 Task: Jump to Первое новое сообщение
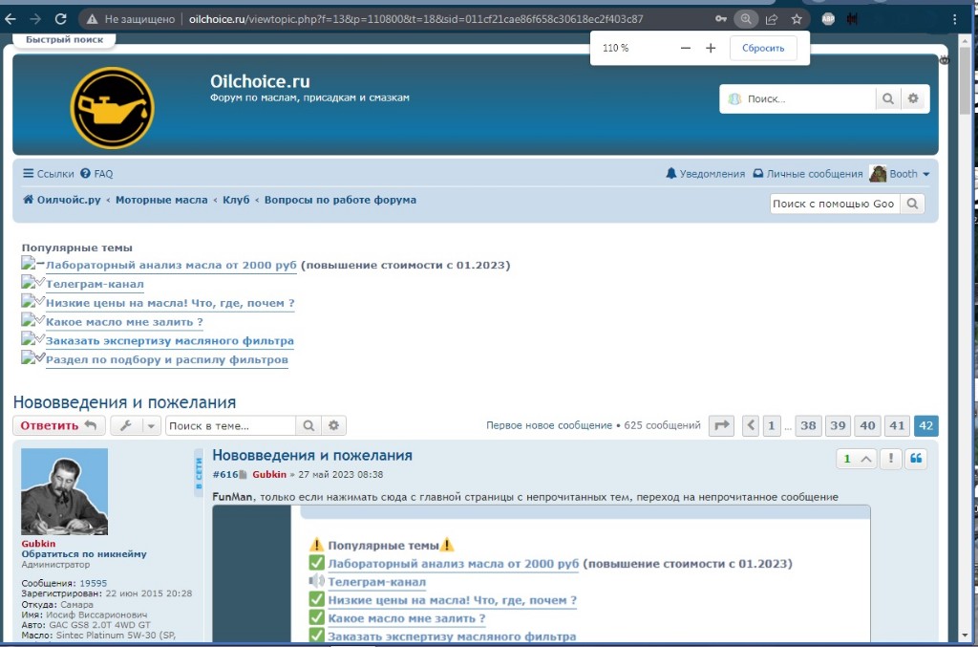(549, 425)
